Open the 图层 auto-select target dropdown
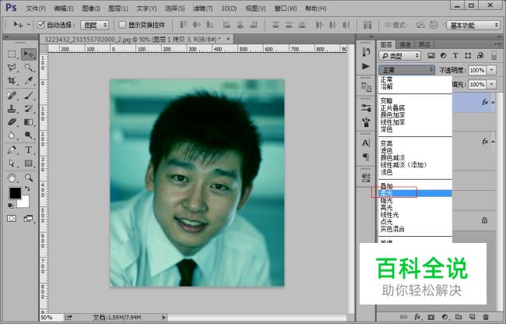Viewport: 506px width, 324px height. (x=94, y=25)
